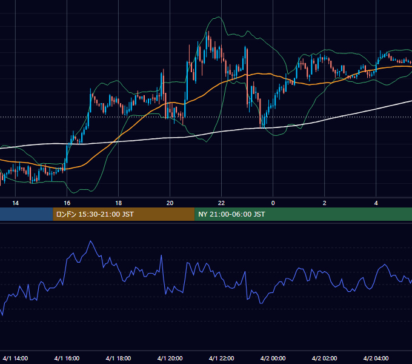Click the 4/2 00:00 date label

pos(273,358)
